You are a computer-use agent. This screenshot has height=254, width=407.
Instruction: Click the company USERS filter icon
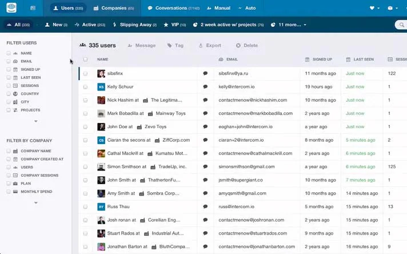(x=15, y=167)
